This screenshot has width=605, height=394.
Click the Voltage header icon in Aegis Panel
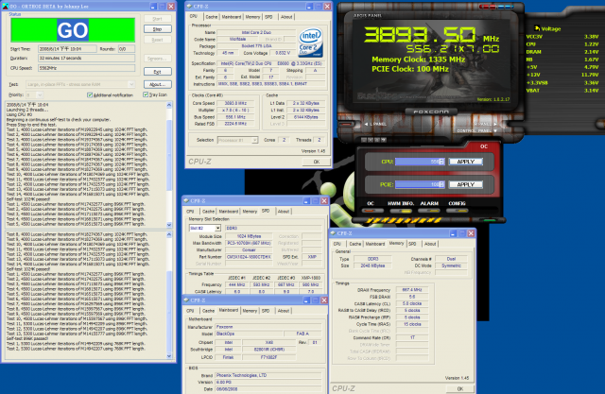tap(537, 28)
